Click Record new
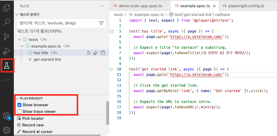 [x=30, y=125]
